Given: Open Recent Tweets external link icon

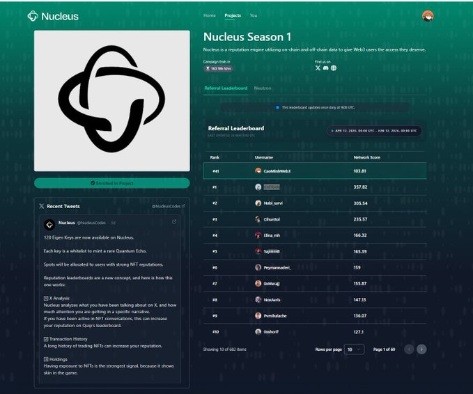Looking at the screenshot, I should (183, 206).
